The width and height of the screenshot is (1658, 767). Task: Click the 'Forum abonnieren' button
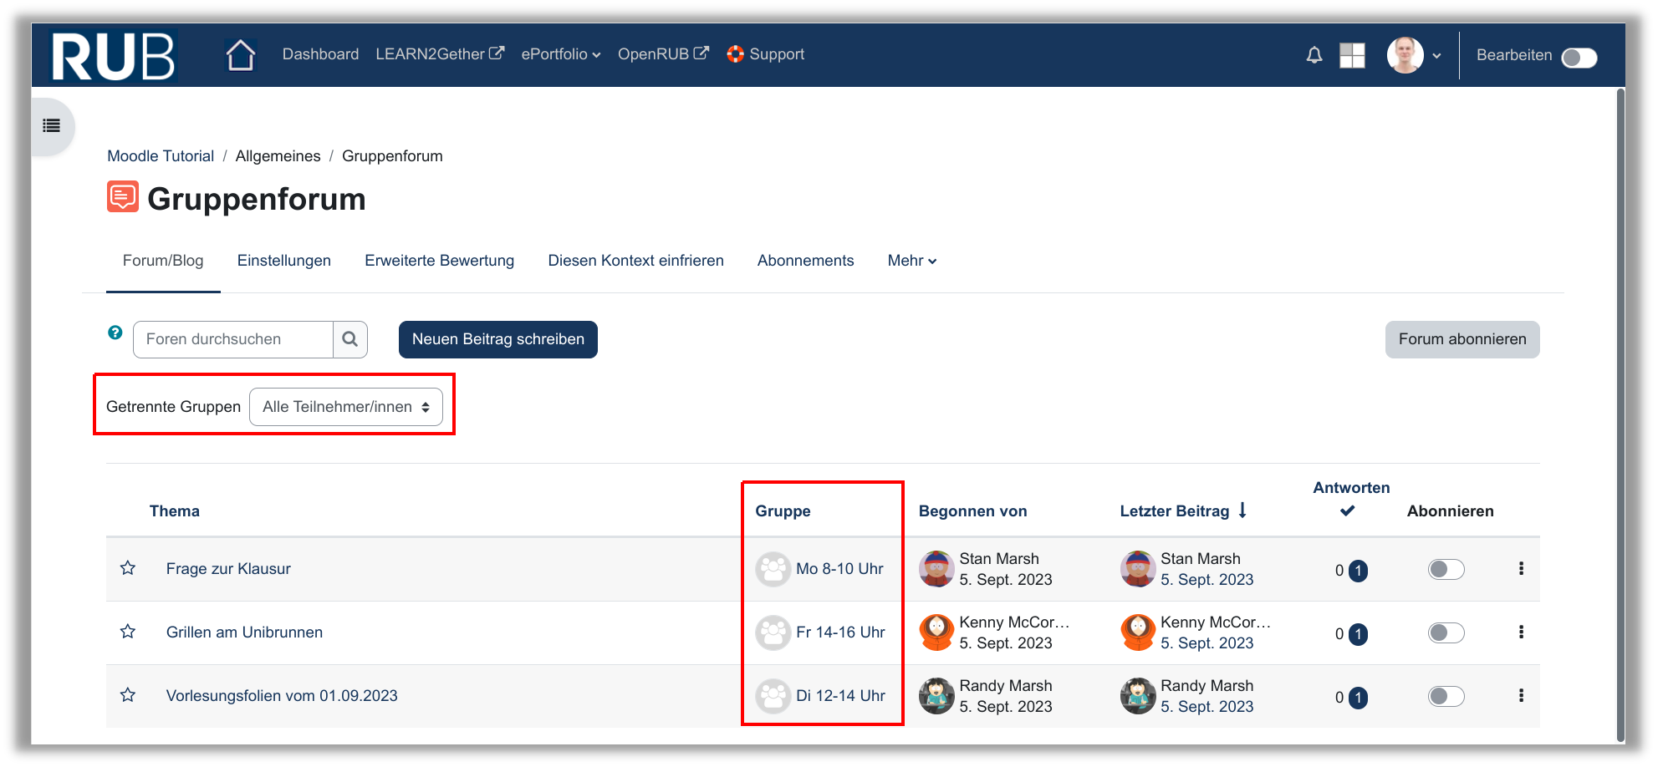(1462, 339)
